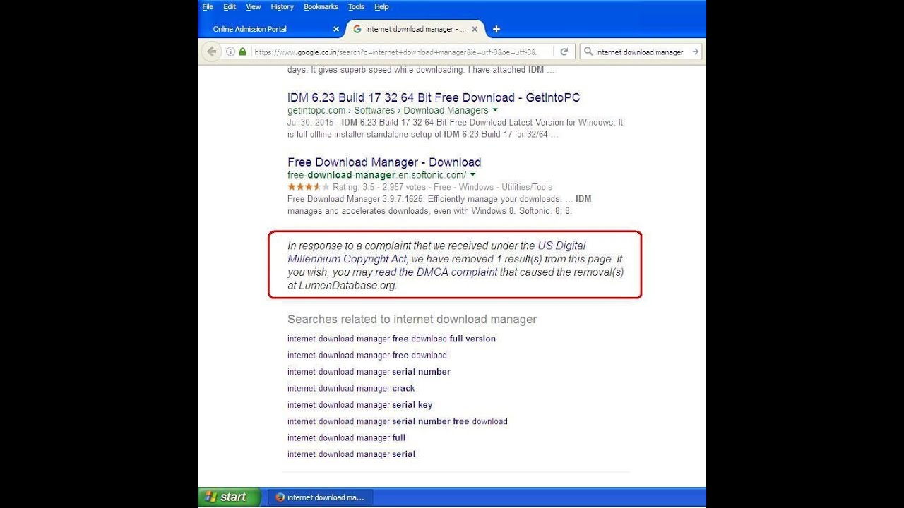The height and width of the screenshot is (508, 904).
Task: Click the browser search box text field
Action: [640, 52]
